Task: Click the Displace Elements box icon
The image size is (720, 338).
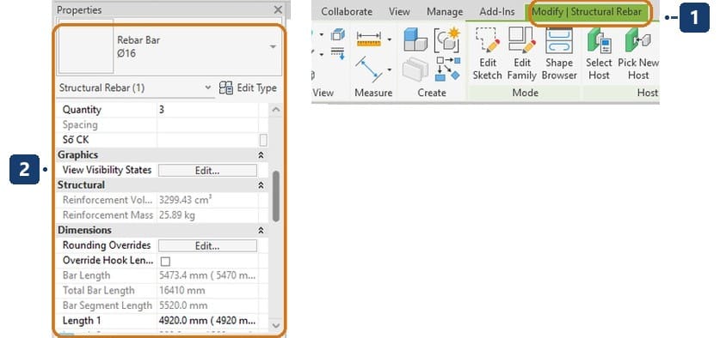Action: [x=338, y=34]
